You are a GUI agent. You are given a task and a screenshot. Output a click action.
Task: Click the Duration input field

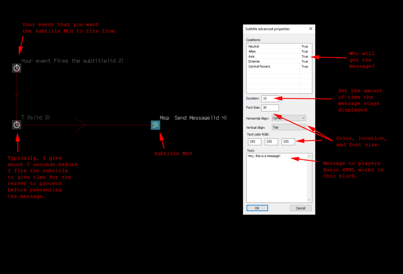pos(270,98)
